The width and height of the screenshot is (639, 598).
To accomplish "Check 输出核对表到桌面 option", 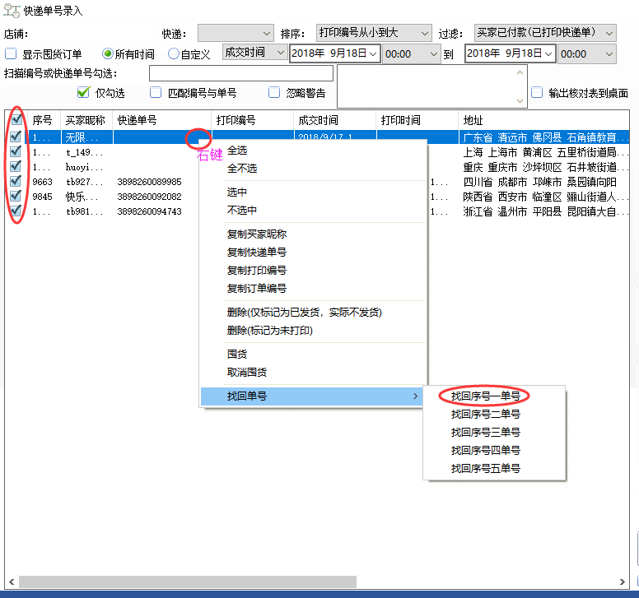I will tap(537, 92).
